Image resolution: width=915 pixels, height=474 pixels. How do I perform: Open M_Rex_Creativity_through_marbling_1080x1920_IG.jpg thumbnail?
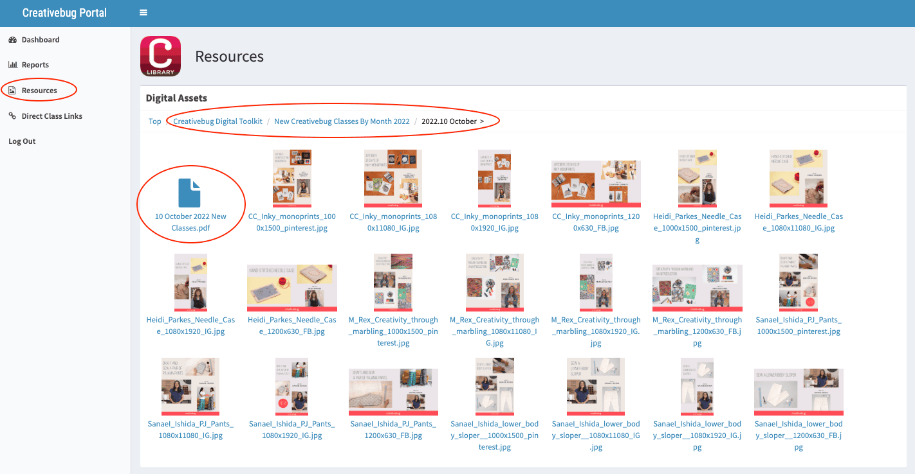click(596, 283)
